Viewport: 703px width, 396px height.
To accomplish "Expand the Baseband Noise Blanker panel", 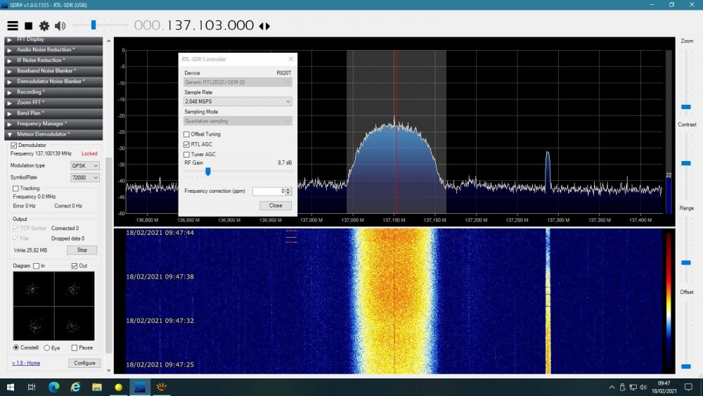I will click(53, 71).
